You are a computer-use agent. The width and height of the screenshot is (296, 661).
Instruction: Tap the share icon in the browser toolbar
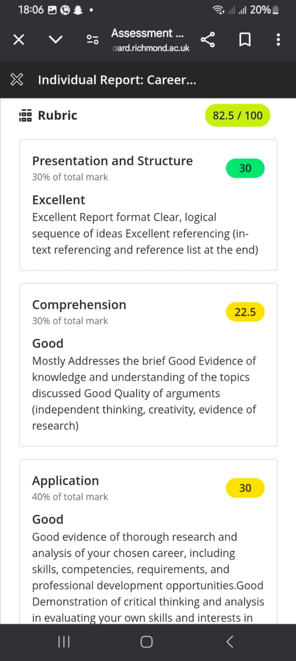pyautogui.click(x=208, y=39)
